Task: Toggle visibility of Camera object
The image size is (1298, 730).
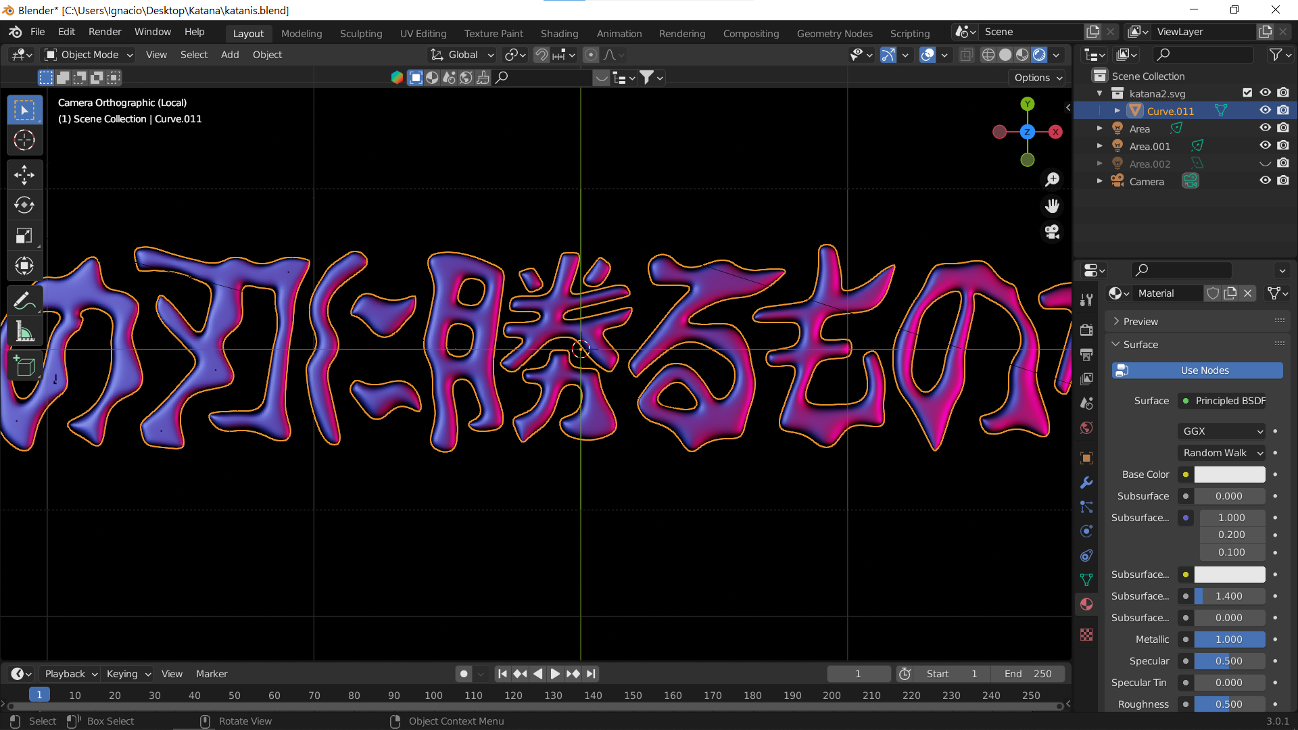Action: pyautogui.click(x=1265, y=181)
